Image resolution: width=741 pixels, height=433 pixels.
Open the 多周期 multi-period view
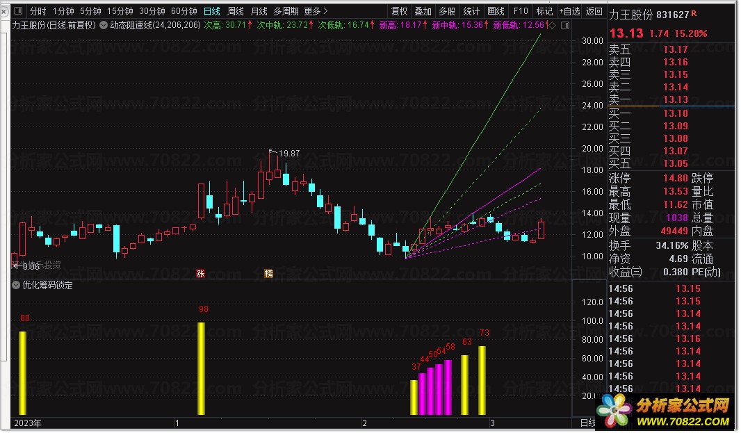click(286, 11)
